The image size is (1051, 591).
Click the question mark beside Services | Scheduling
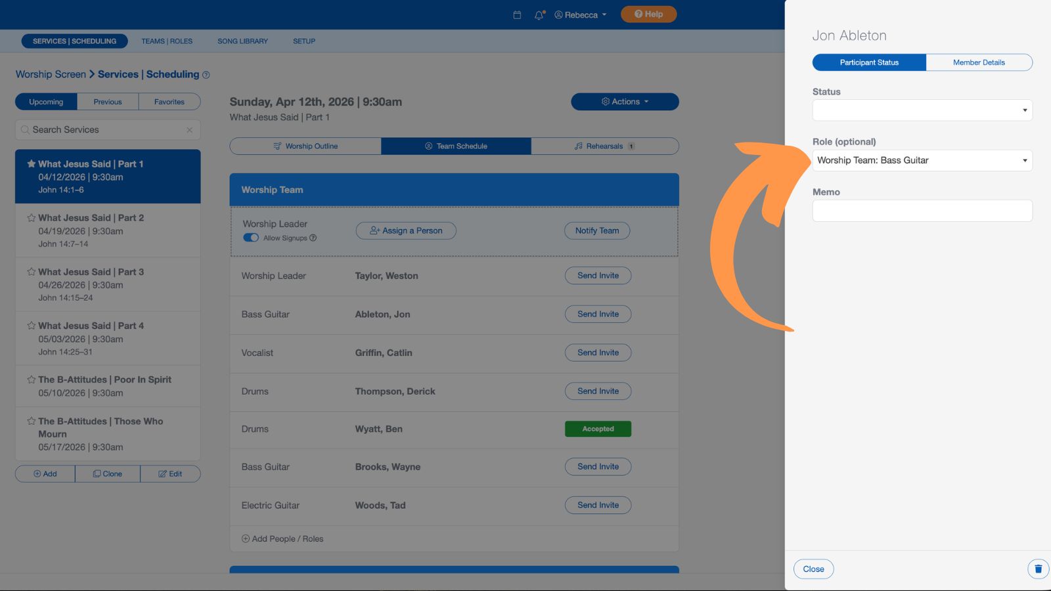tap(206, 74)
